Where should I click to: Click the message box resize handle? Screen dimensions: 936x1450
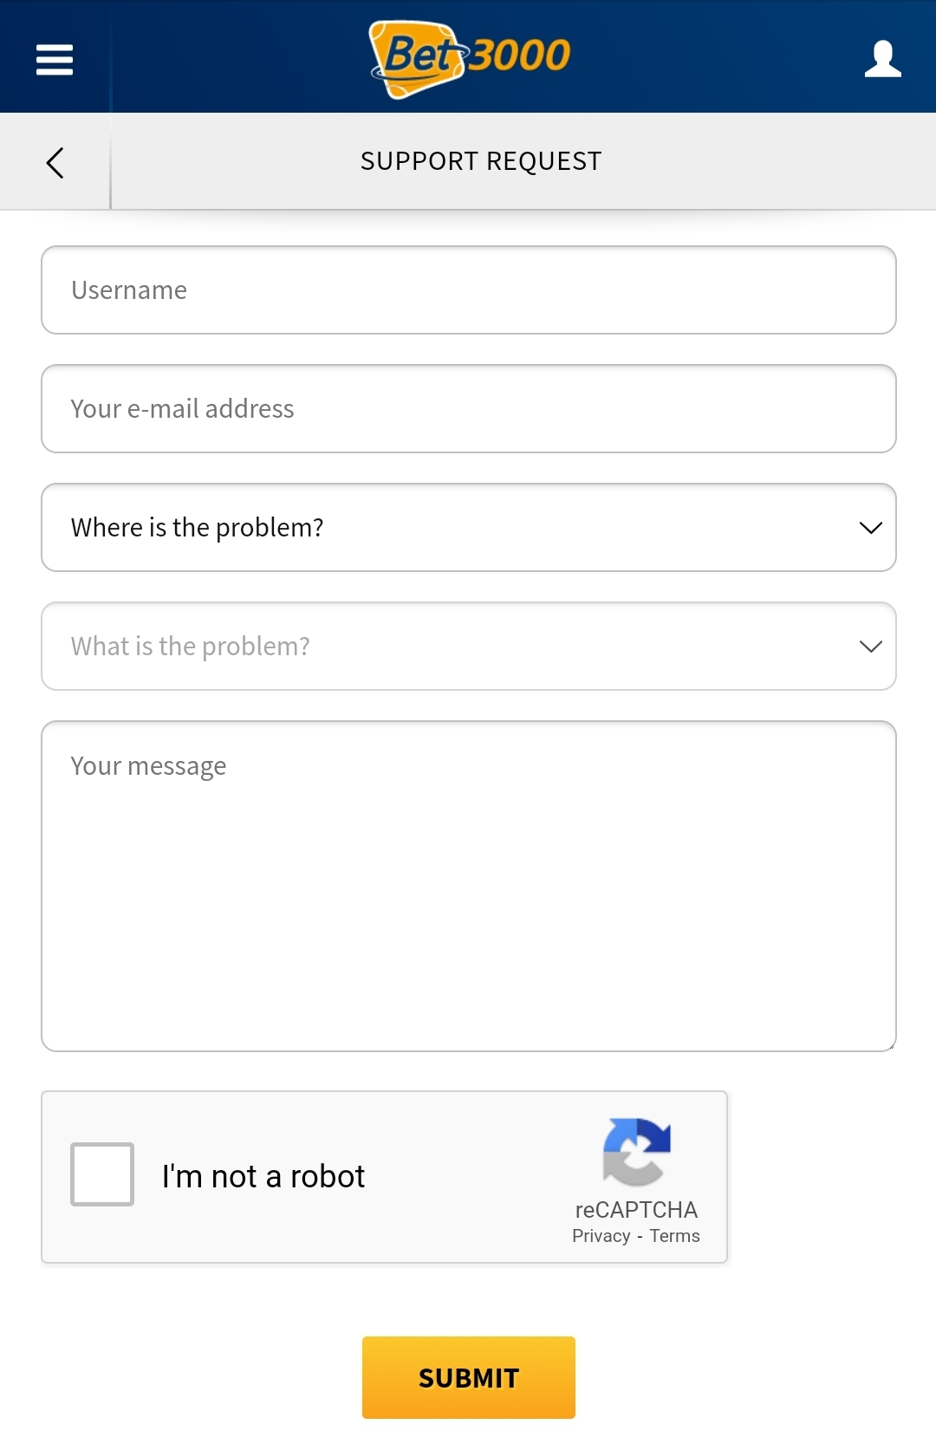point(890,1046)
